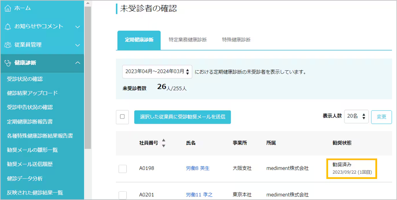This screenshot has width=397, height=200.
Task: Click cell A0198
Action: pos(146,168)
